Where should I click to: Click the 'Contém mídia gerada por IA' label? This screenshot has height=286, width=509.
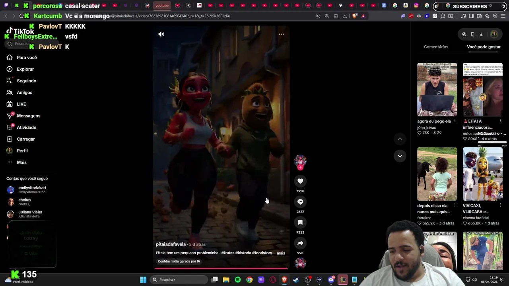pos(179,261)
